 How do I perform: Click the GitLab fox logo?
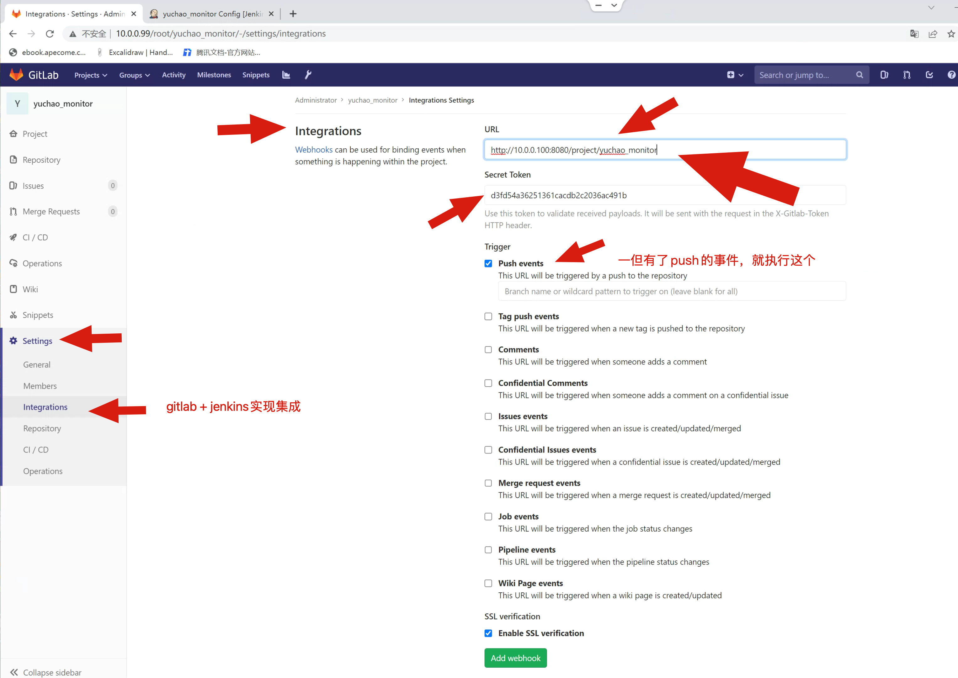16,75
